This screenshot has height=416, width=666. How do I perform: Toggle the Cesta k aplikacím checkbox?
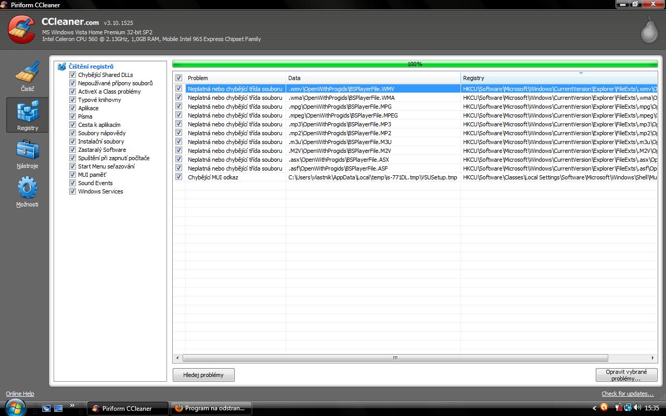click(73, 125)
